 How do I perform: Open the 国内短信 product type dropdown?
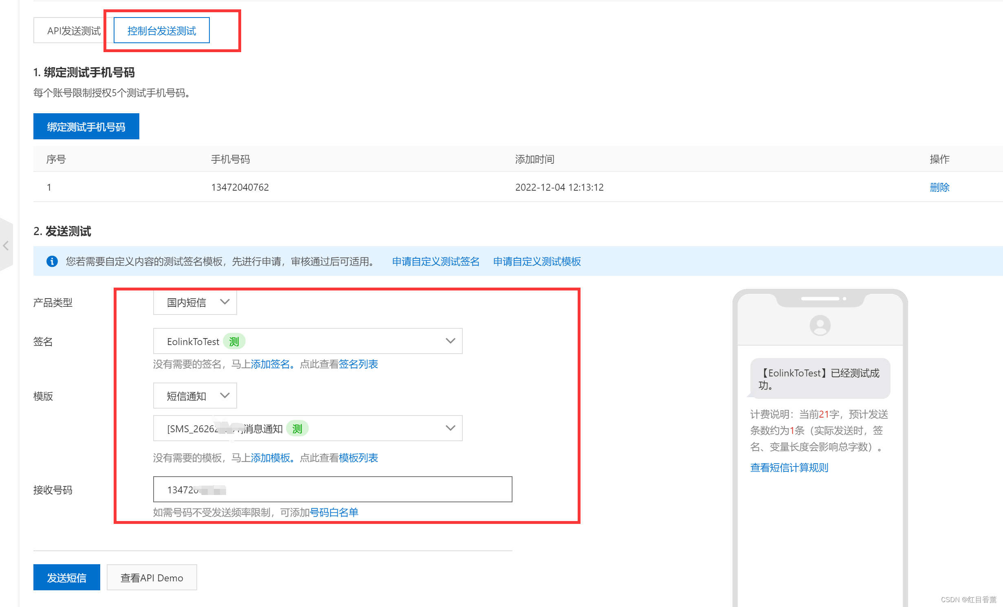[195, 302]
